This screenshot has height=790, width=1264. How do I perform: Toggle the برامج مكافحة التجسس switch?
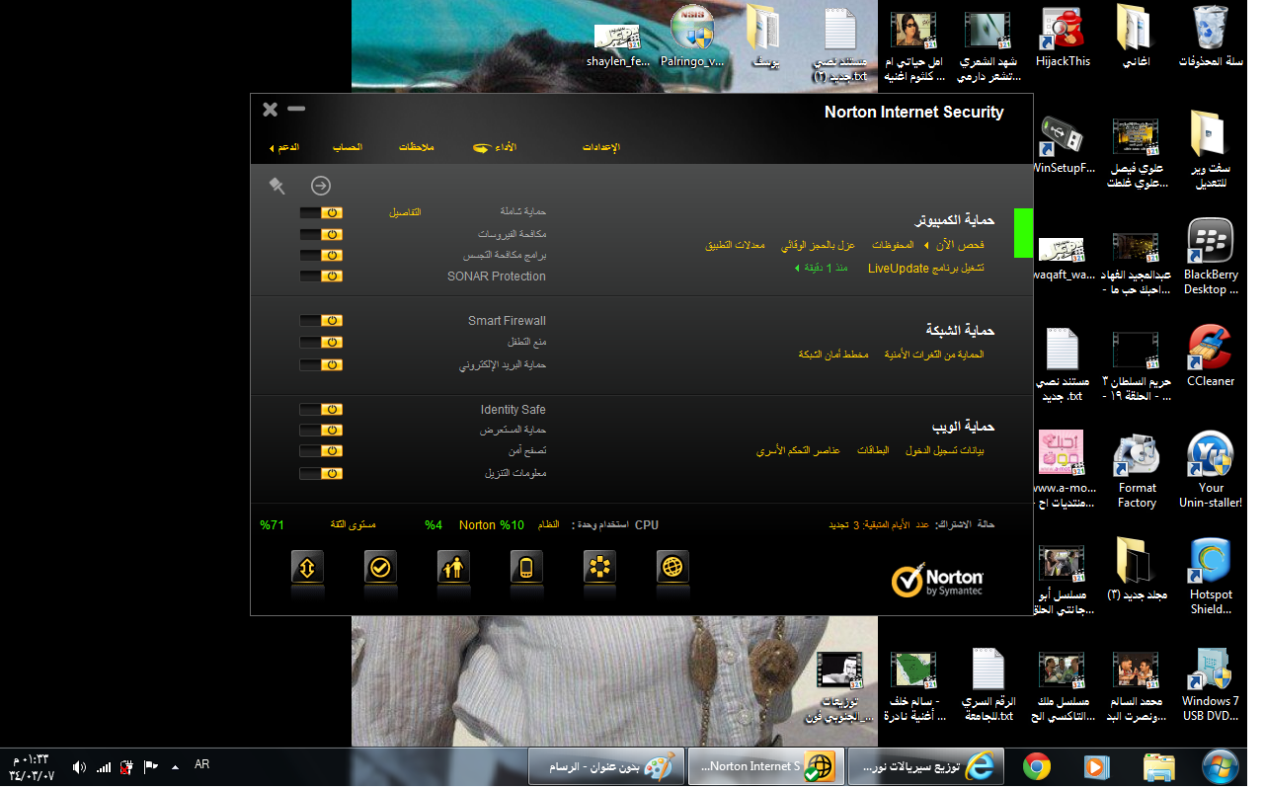tap(322, 255)
